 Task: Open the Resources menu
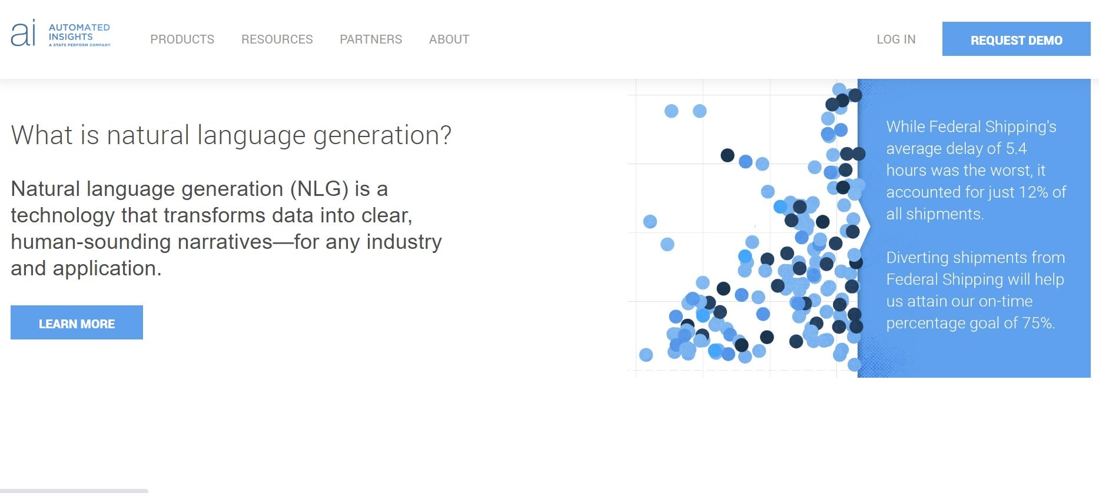pos(277,39)
